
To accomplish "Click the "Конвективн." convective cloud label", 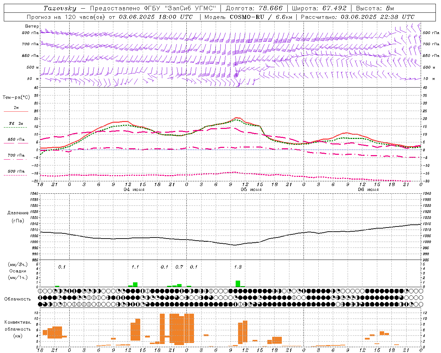I will coord(18,322).
